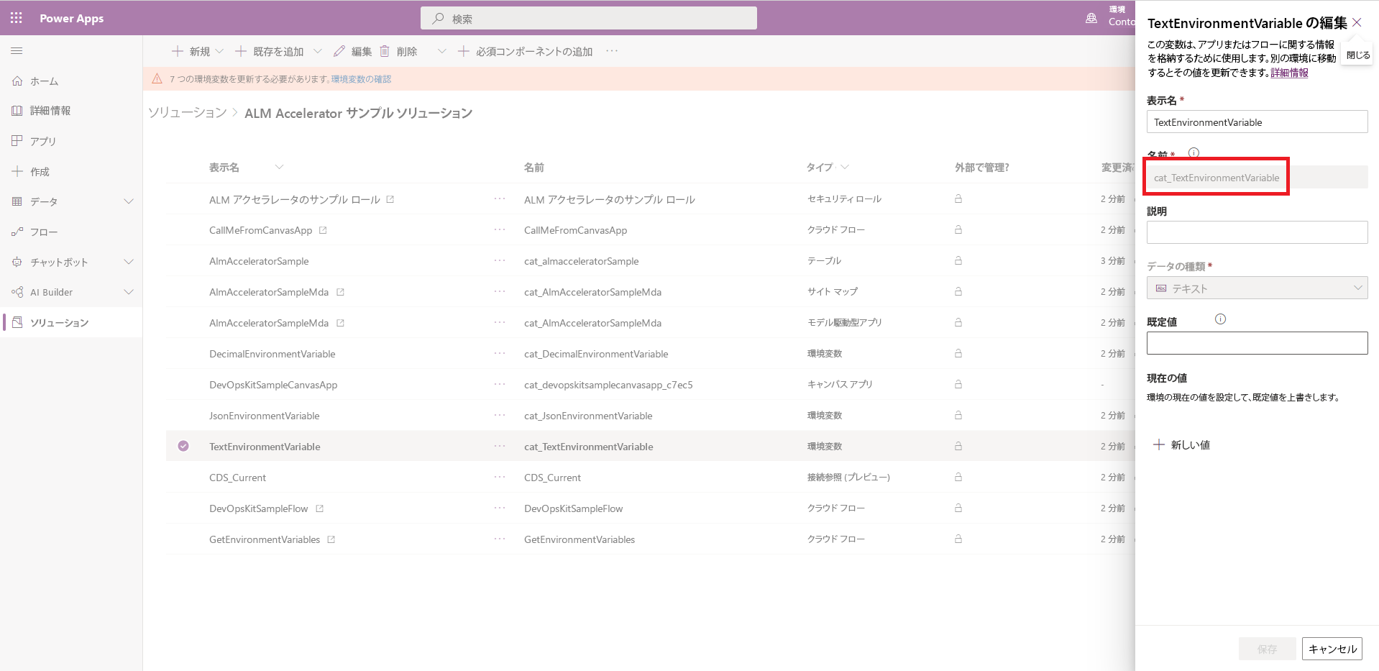The image size is (1379, 671).
Task: Click the 説明 input field
Action: click(1257, 232)
